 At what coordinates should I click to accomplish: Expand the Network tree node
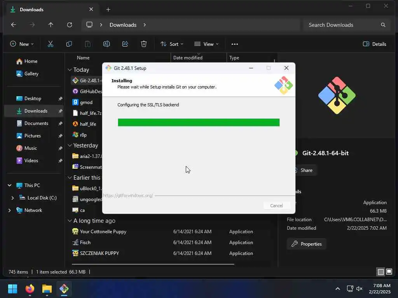click(10, 210)
